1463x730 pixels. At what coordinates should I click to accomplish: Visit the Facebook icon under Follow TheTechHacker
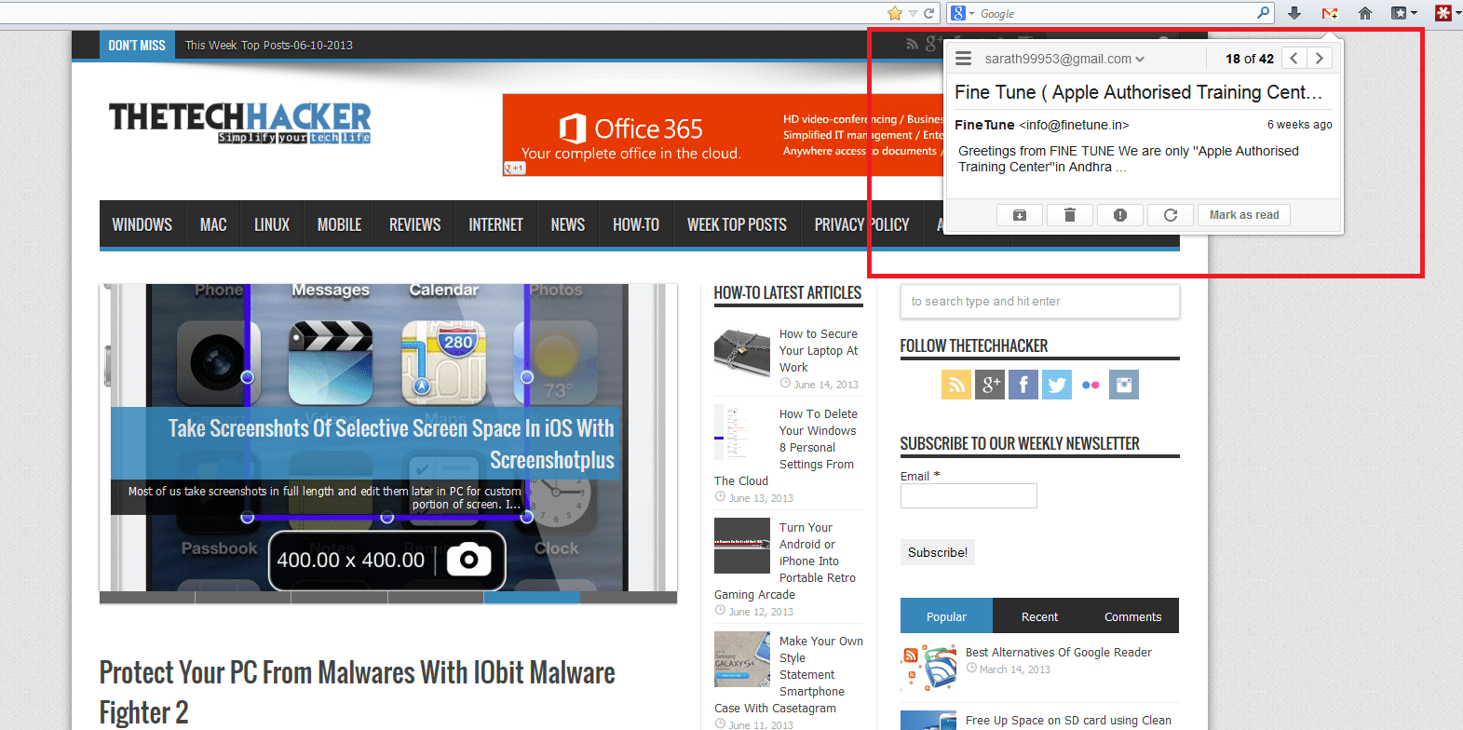point(1023,385)
